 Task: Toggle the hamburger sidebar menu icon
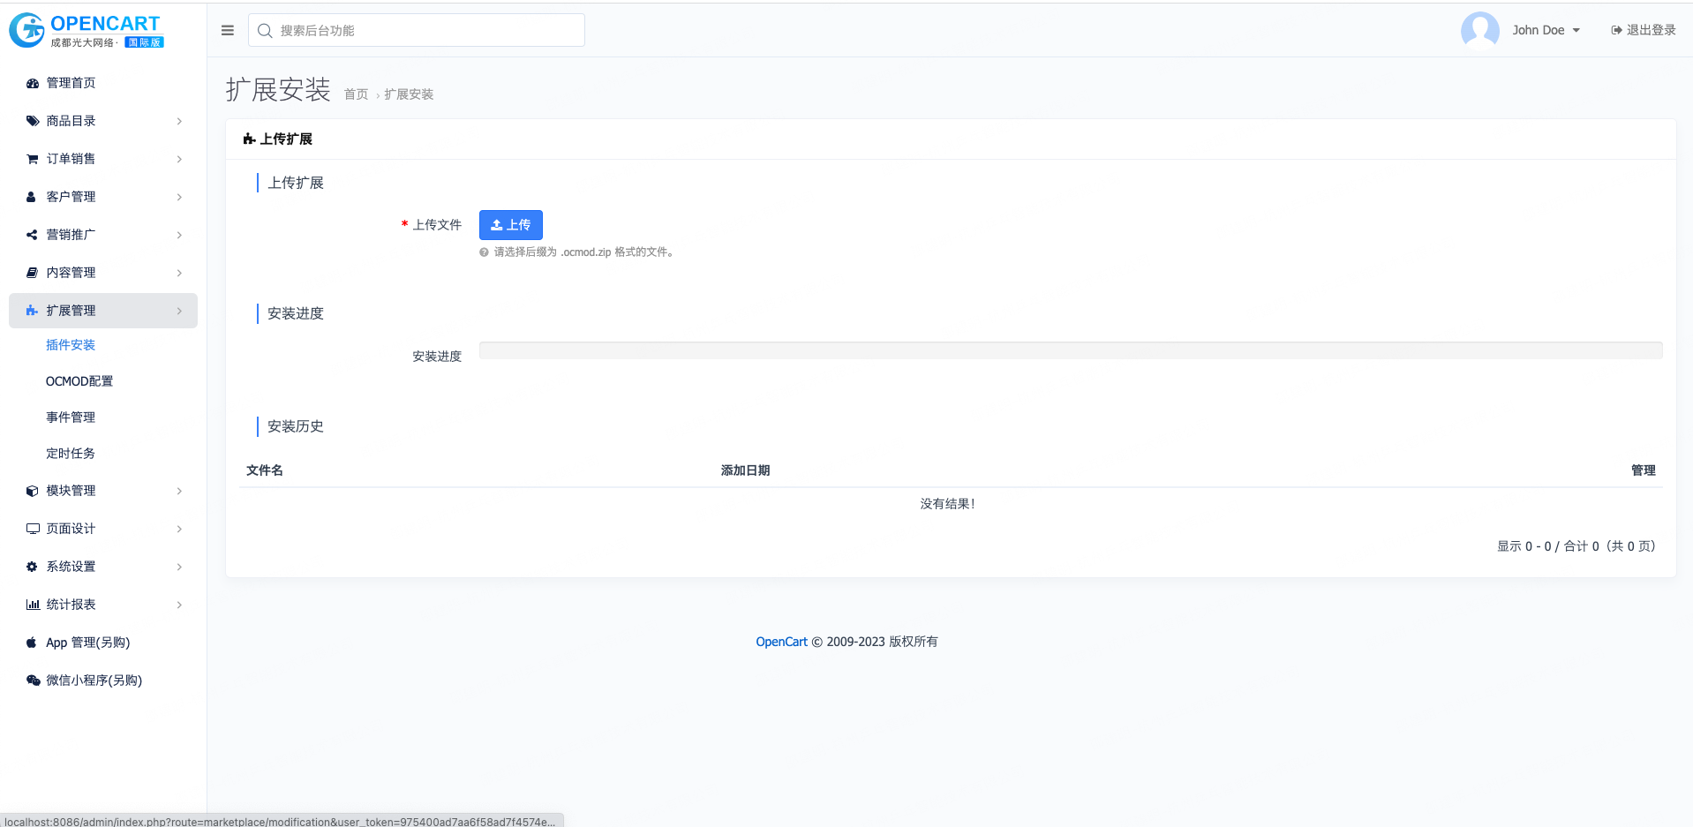[x=228, y=30]
